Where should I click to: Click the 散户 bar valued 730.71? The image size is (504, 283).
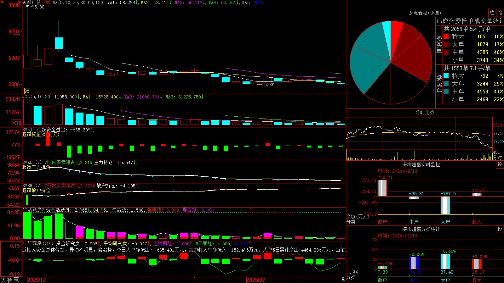pos(382,188)
